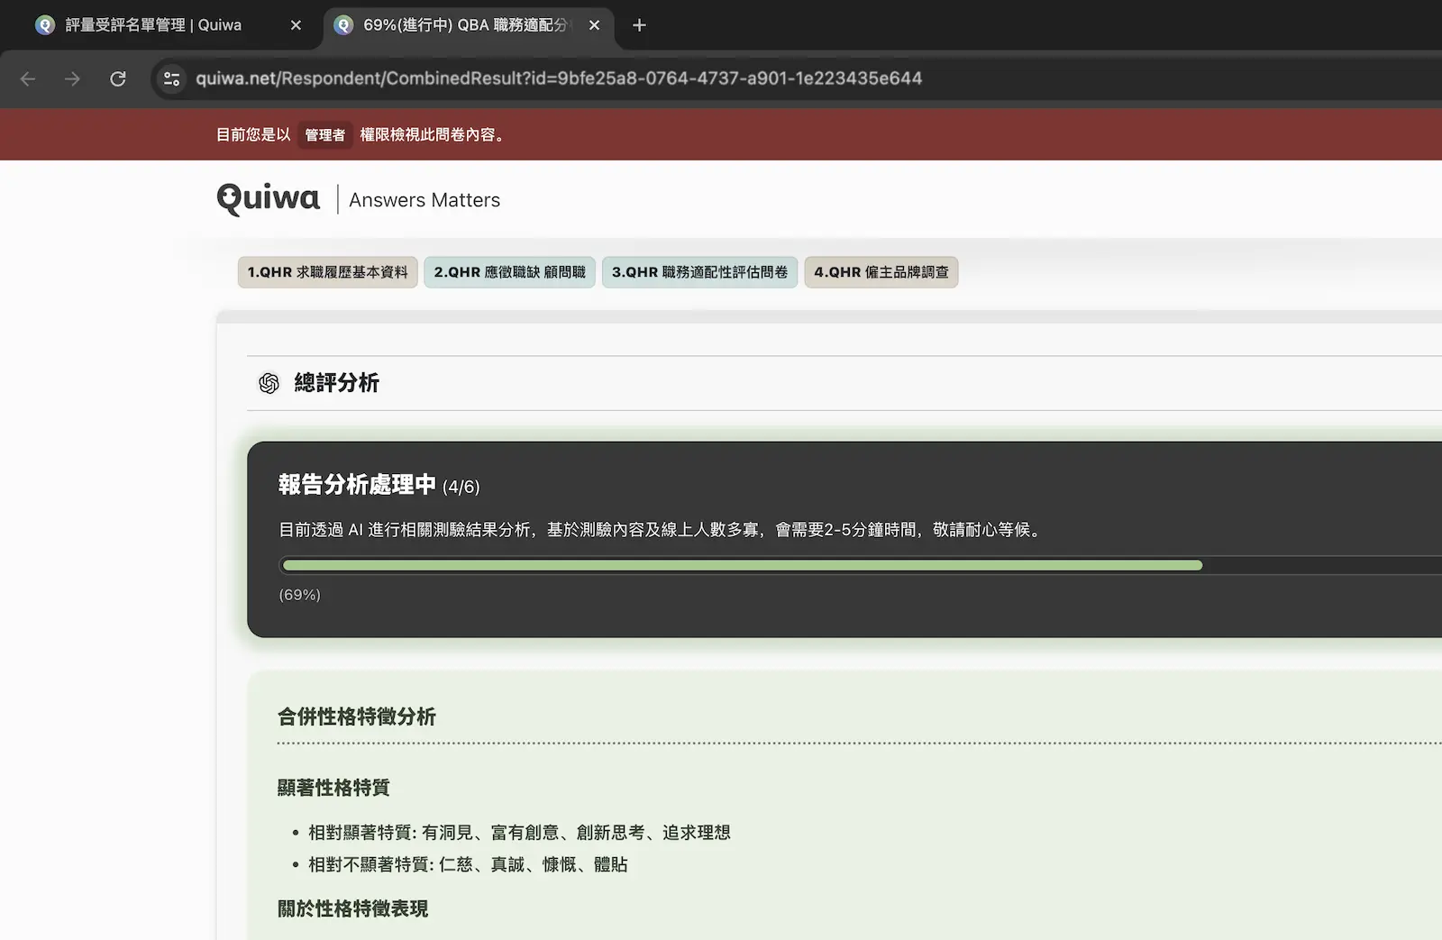The image size is (1442, 940).
Task: Click the 合併性格特徵分析 heading
Action: 357,717
